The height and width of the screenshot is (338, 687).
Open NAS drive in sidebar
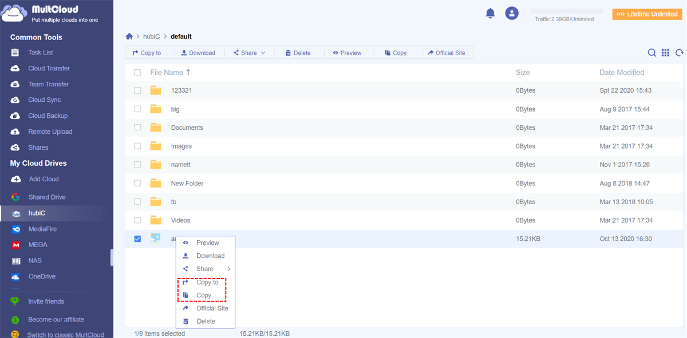tap(34, 261)
